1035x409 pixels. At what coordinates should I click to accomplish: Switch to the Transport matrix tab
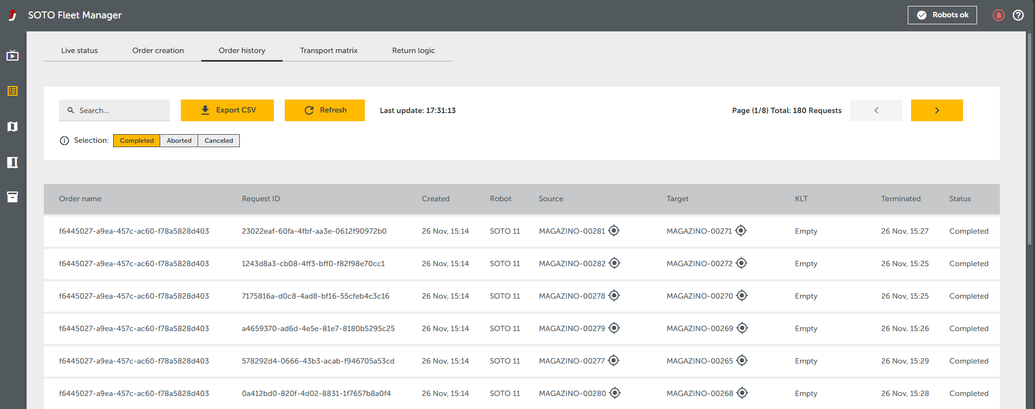(329, 50)
